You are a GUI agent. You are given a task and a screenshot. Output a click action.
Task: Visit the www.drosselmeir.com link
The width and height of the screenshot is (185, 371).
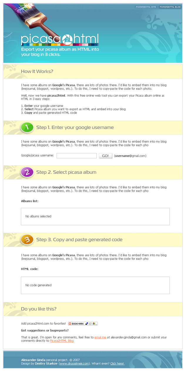tap(74, 364)
